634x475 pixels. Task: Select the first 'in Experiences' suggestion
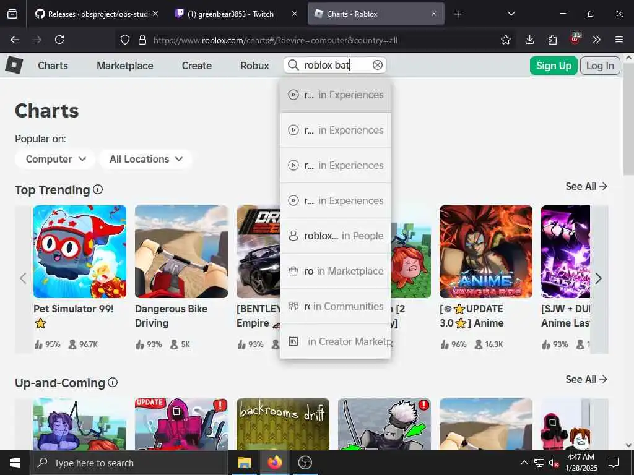(x=335, y=95)
